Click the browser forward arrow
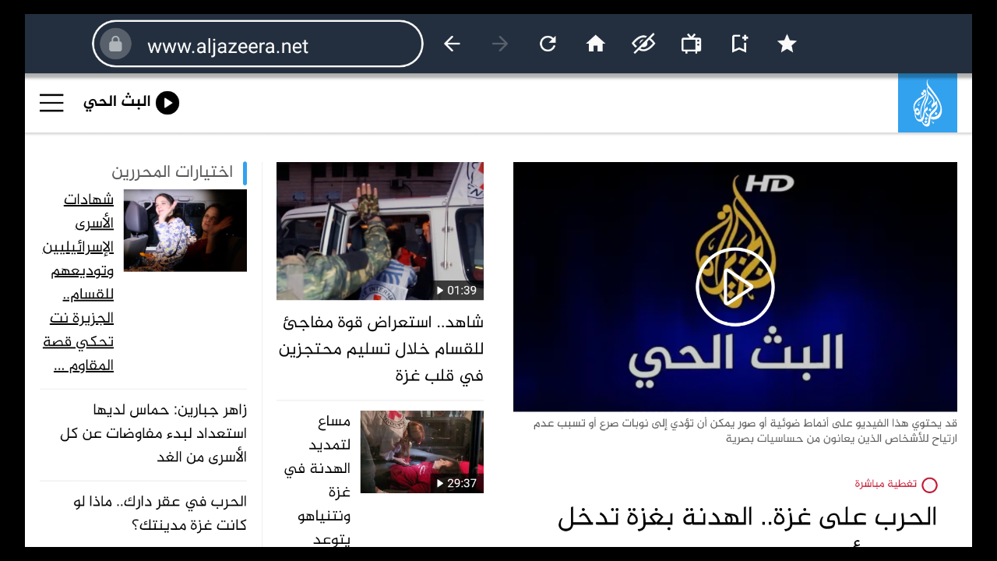 coord(500,44)
